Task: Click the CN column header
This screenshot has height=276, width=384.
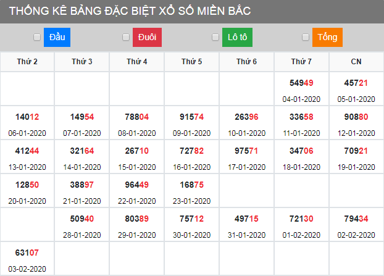Action: (x=356, y=62)
